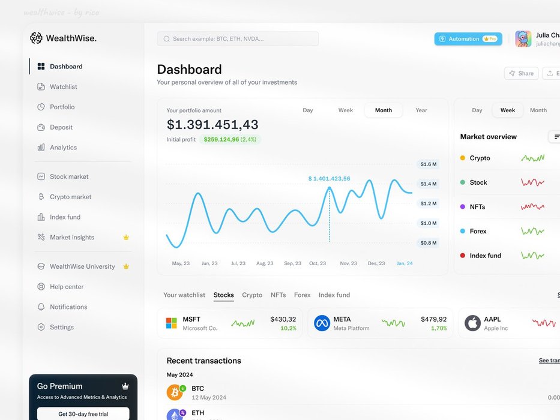Switch portfolio chart to Week
The height and width of the screenshot is (420, 560).
[x=345, y=110]
